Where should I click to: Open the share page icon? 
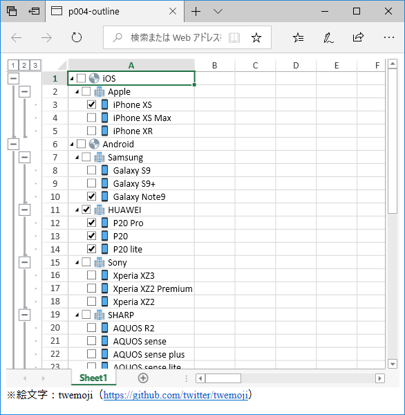358,37
